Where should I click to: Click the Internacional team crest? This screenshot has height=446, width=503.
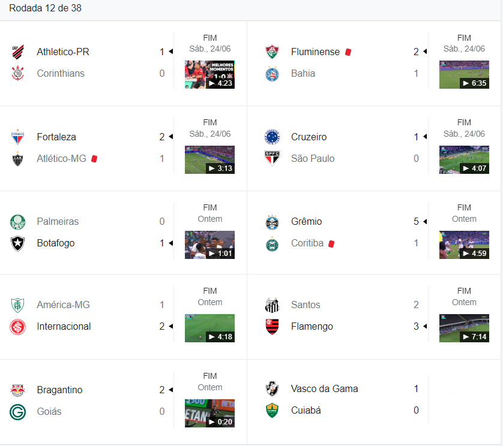(18, 327)
